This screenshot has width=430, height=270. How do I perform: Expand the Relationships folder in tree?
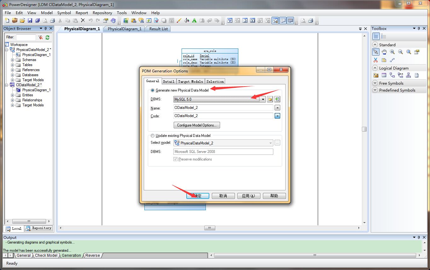pos(13,100)
